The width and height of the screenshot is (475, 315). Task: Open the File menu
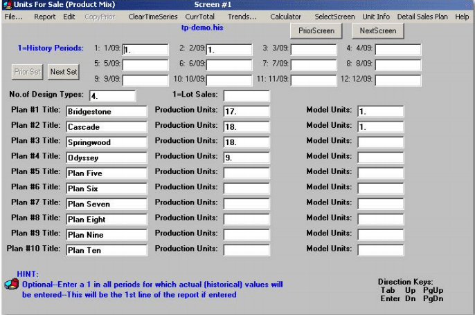(13, 17)
